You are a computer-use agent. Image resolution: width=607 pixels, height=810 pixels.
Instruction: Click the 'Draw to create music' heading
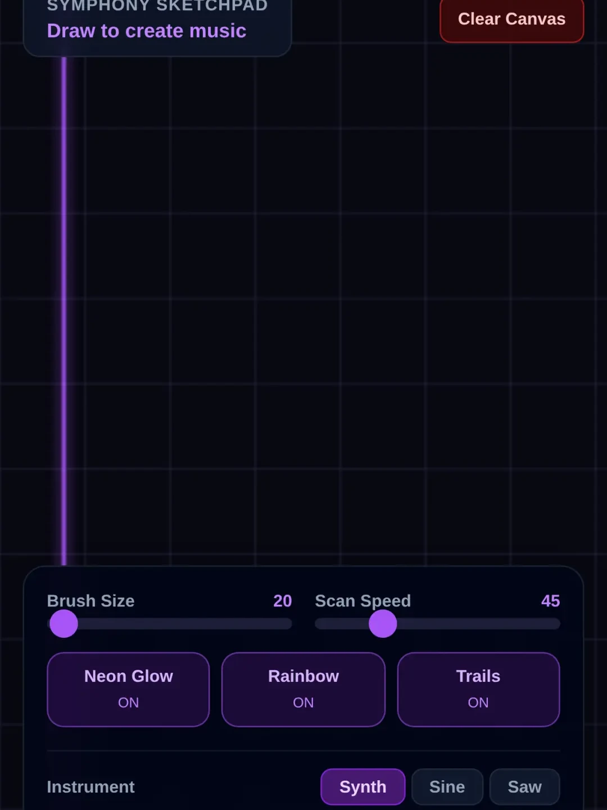pos(147,31)
